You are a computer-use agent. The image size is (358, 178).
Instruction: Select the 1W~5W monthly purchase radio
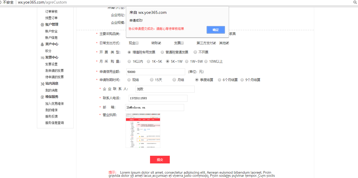187,61
